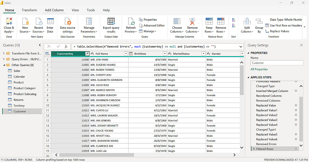Click the Split Column icon

[x=247, y=22]
